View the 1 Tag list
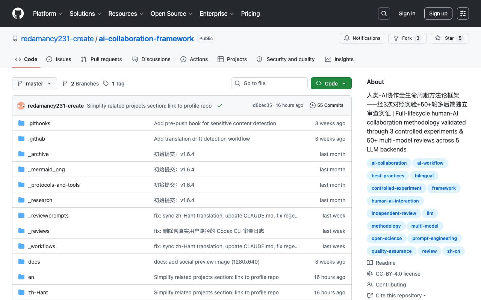Viewport: 481px width, 300px height. click(x=114, y=83)
